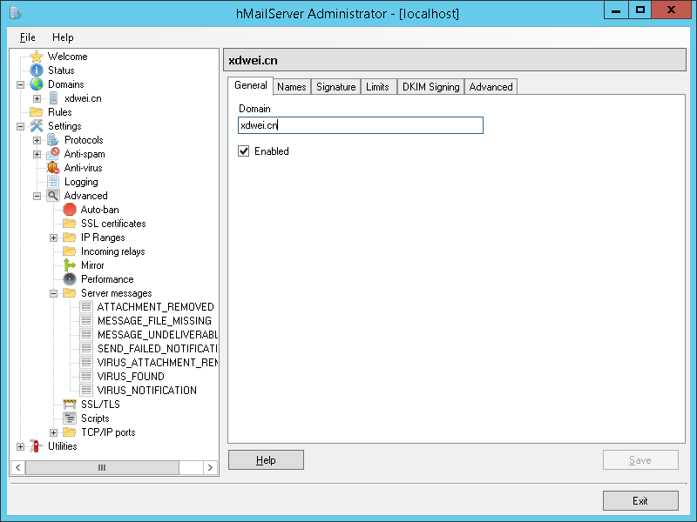Click the Help button

(x=266, y=460)
